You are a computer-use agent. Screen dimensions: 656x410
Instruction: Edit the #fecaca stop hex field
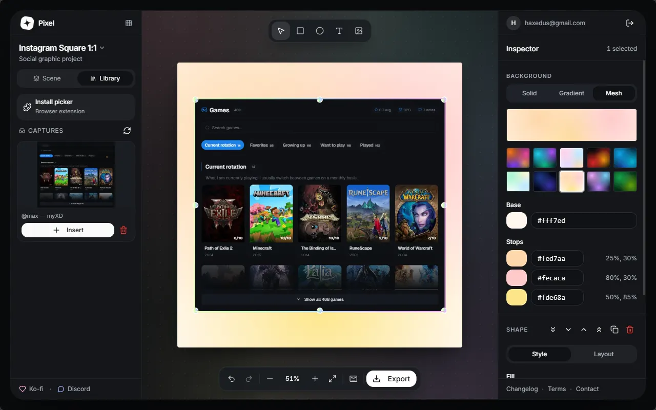(557, 278)
